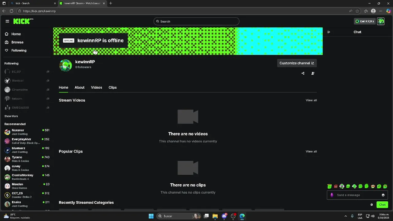Open the user avatar menu
Image resolution: width=393 pixels, height=221 pixels.
pyautogui.click(x=381, y=21)
